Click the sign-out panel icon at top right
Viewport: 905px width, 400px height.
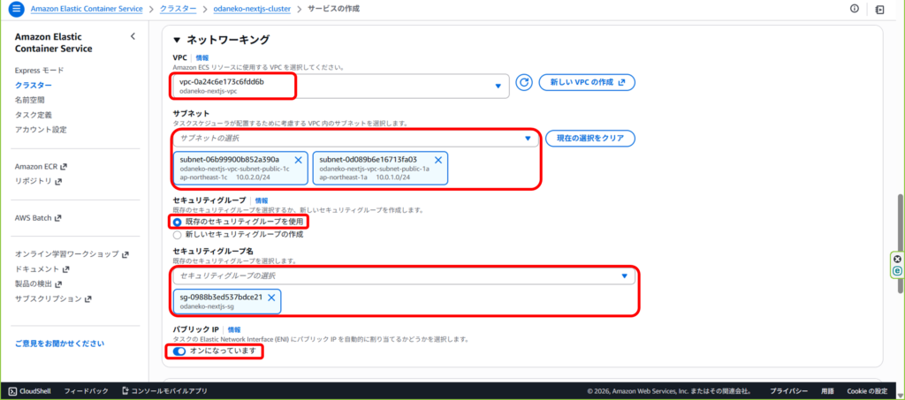[879, 9]
